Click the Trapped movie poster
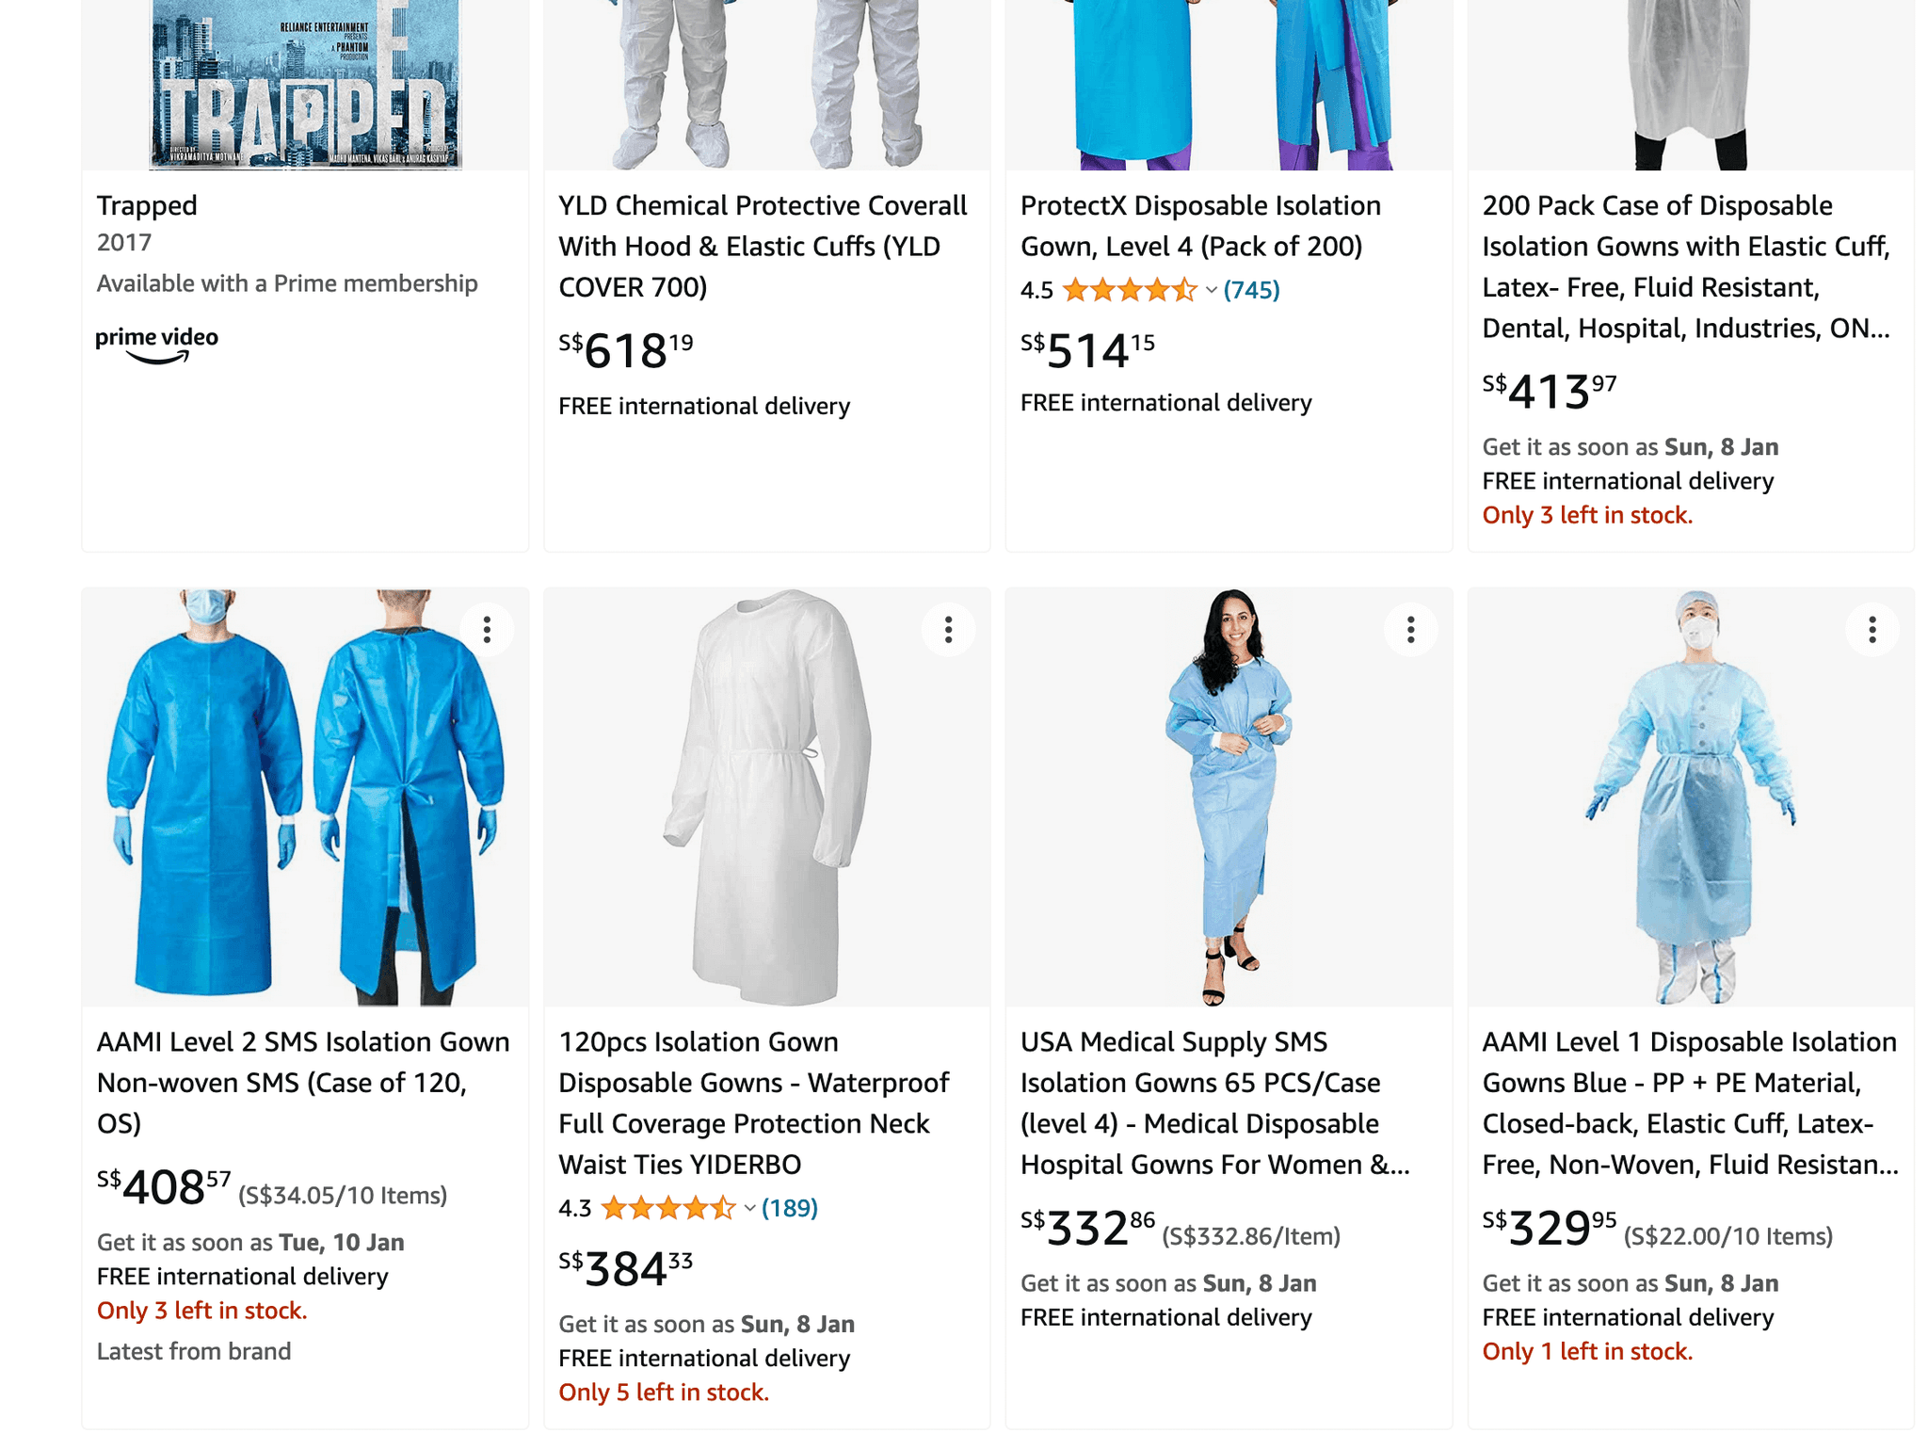The width and height of the screenshot is (1928, 1433). point(305,85)
